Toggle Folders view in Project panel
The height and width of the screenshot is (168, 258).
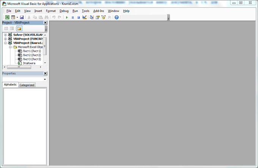pyautogui.click(x=19, y=29)
